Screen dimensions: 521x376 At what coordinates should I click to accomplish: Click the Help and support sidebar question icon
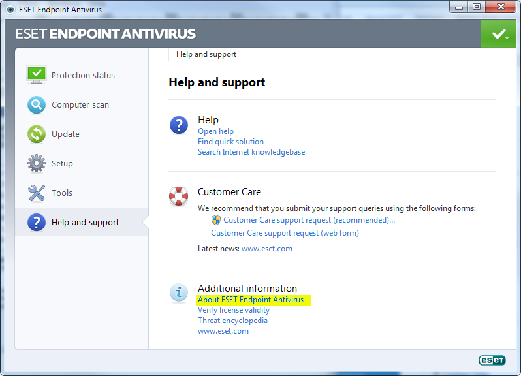(37, 222)
